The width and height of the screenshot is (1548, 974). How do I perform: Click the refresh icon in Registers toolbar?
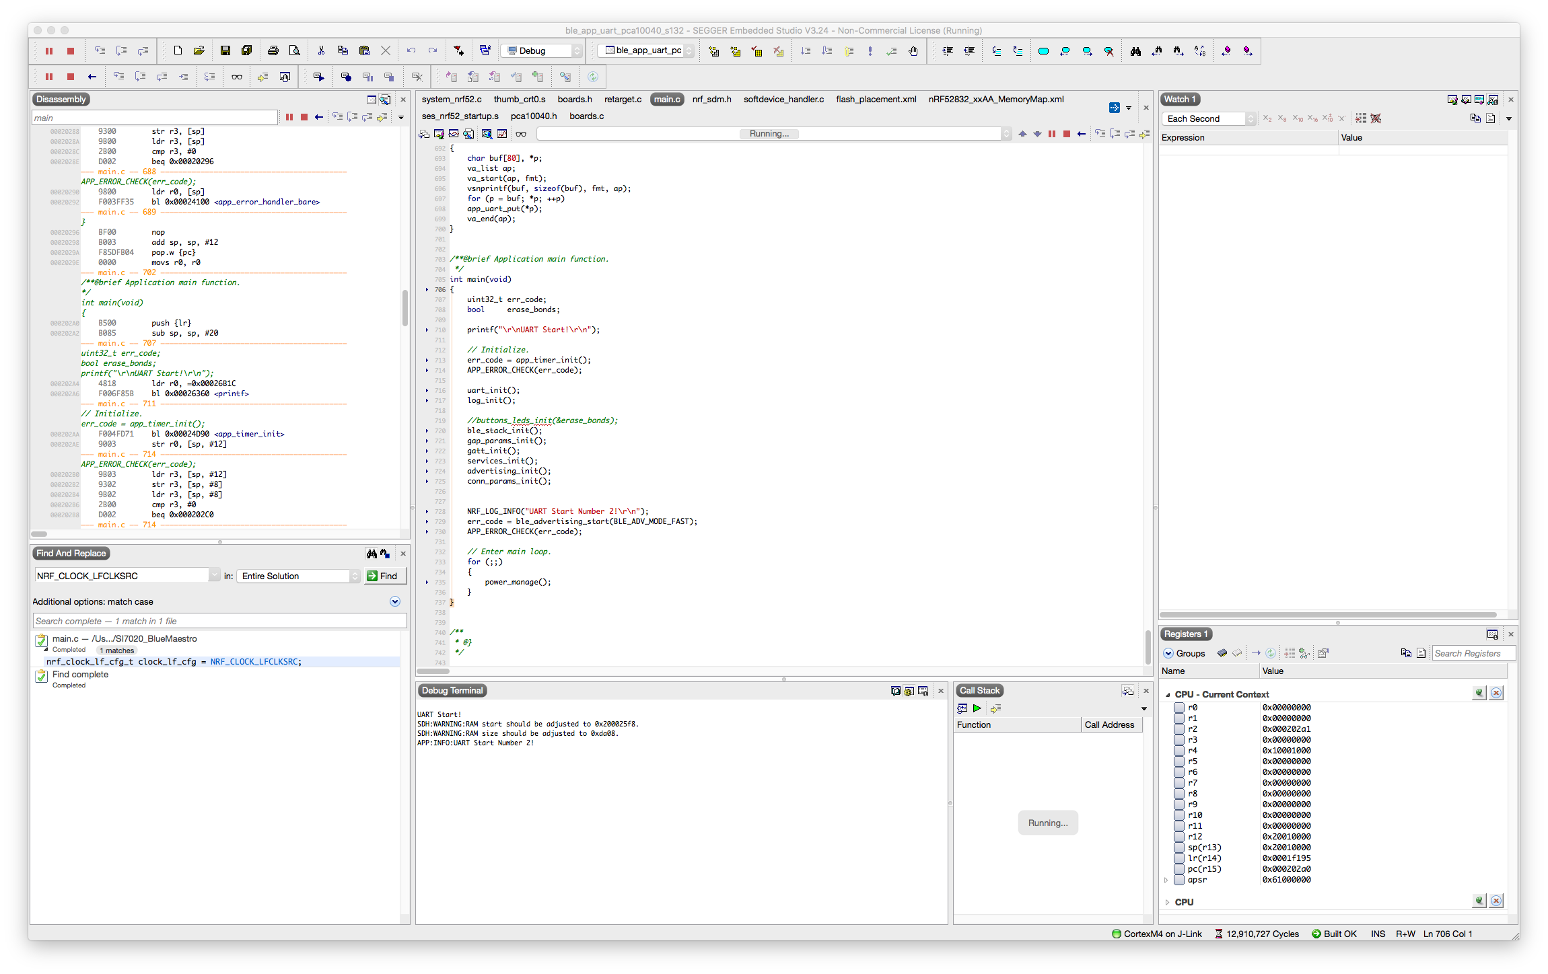click(1271, 653)
